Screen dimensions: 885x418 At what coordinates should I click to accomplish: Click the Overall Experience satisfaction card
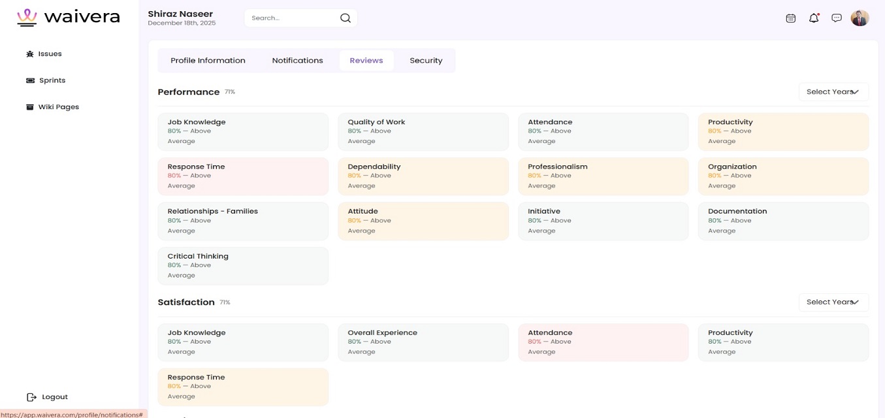(x=423, y=342)
